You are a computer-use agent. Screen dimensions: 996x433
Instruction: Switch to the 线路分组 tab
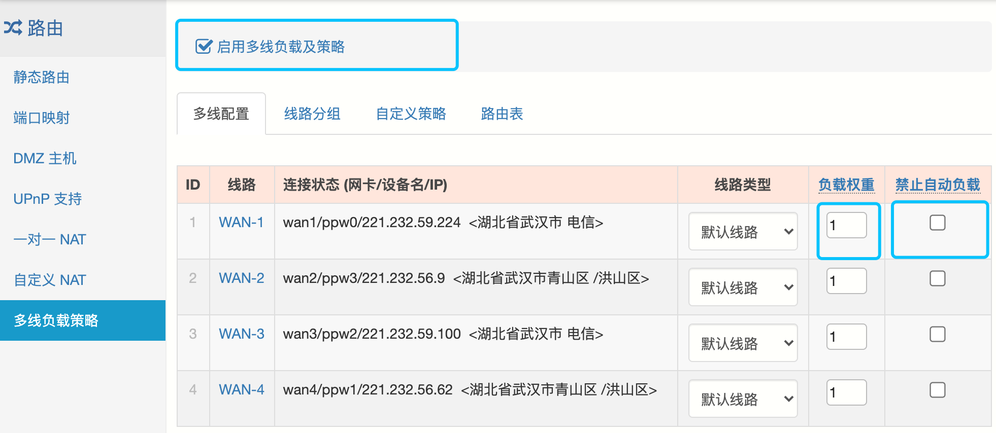coord(312,114)
